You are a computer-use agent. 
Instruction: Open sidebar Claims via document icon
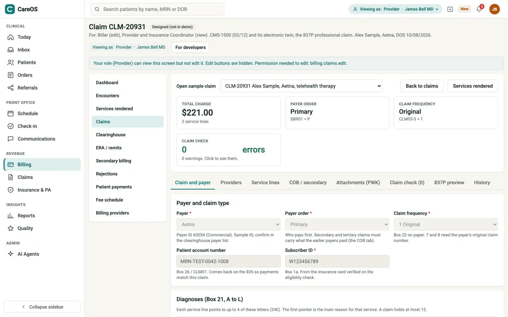(11, 177)
